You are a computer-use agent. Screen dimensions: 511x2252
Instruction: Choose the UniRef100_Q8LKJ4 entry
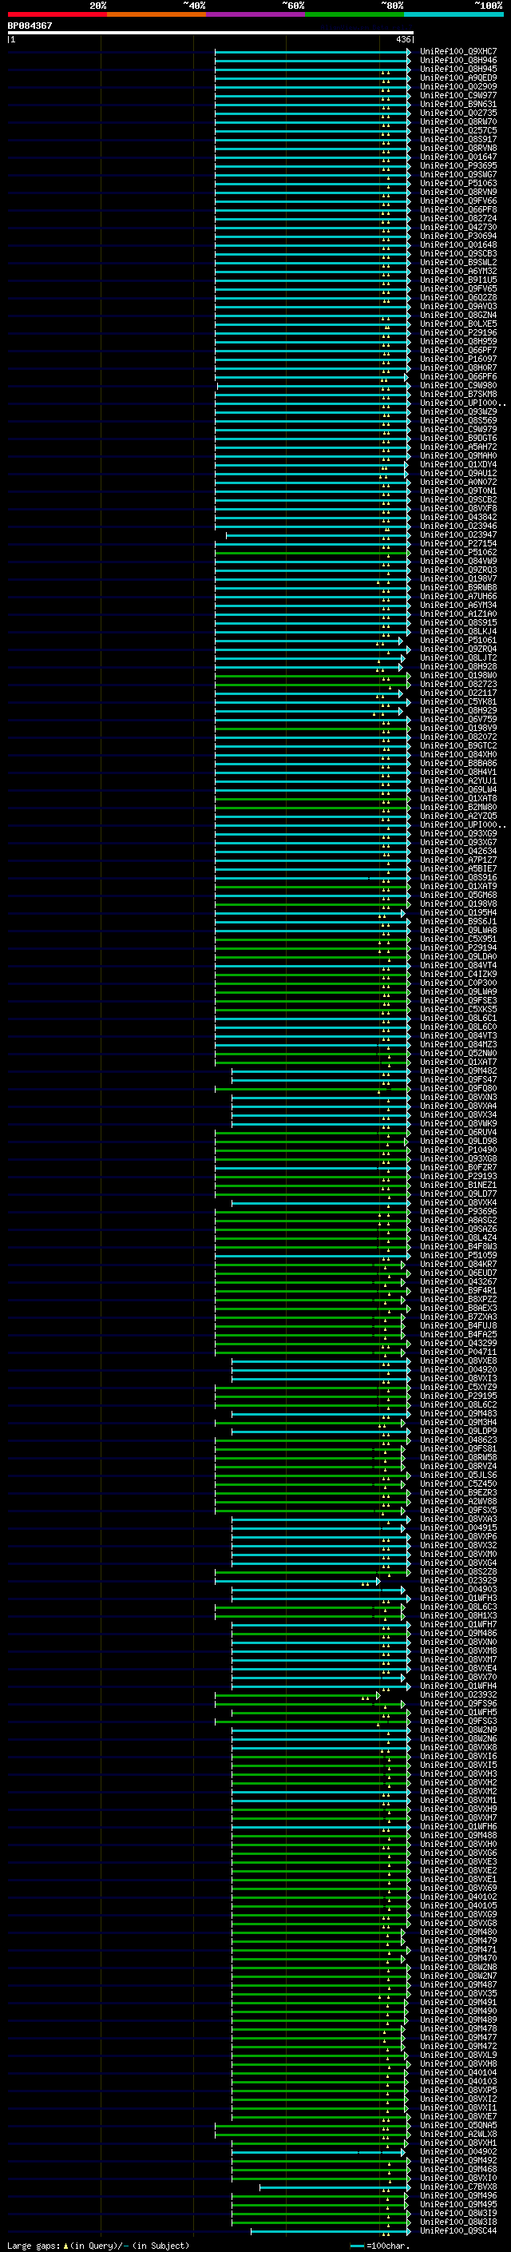(x=458, y=631)
